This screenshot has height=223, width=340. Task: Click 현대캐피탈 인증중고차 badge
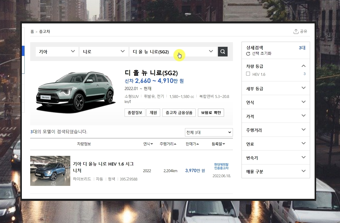pos(221,166)
